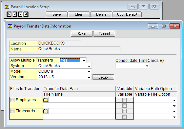
Task: Click the 'System' field label
Action: (17, 66)
